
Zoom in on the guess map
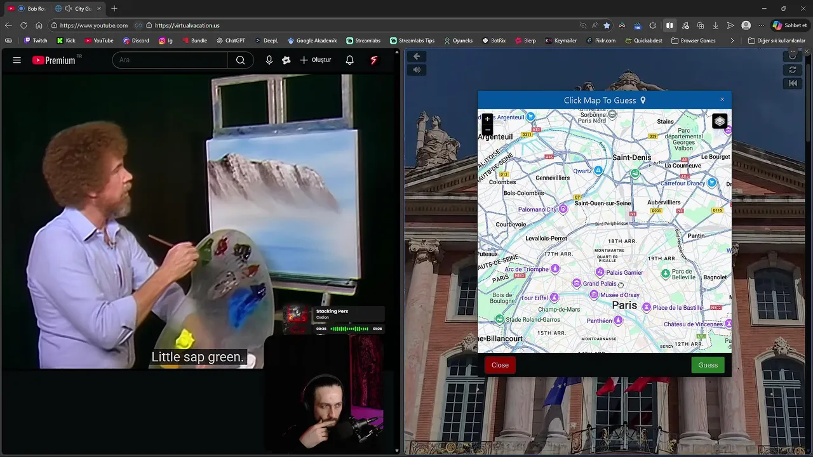pyautogui.click(x=487, y=119)
